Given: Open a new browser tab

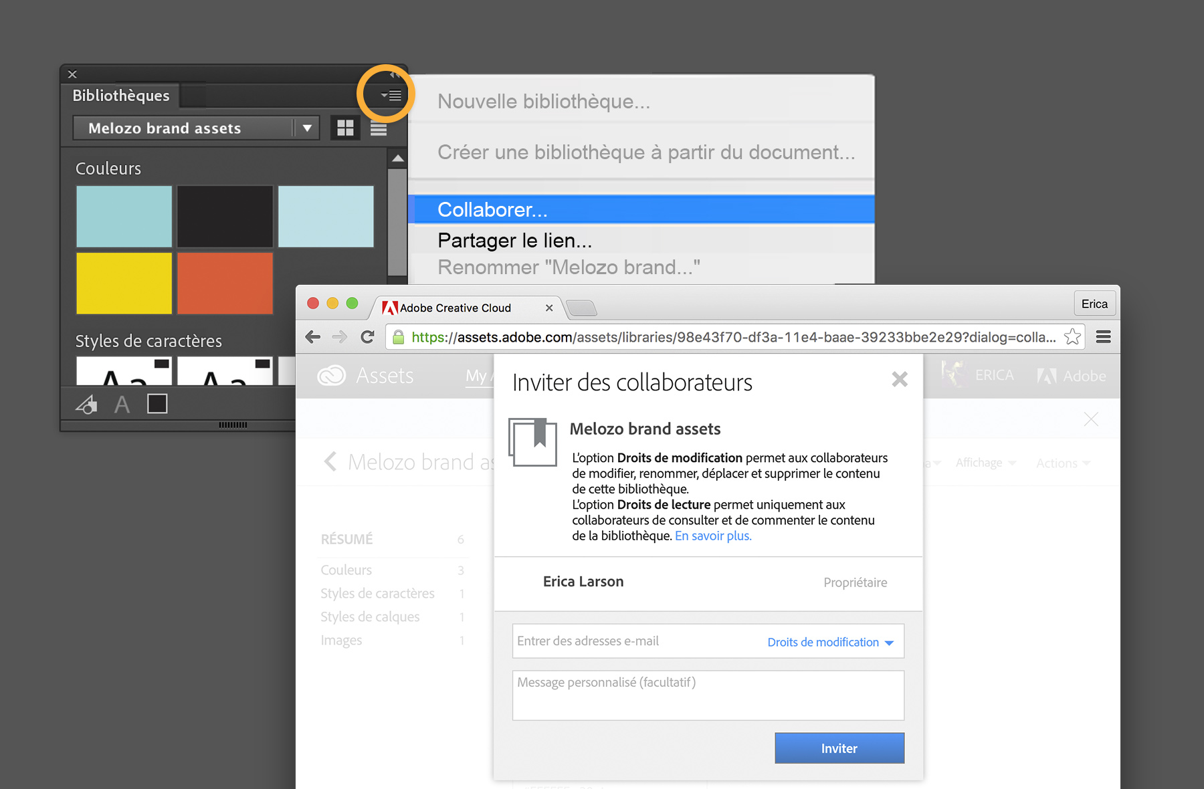Looking at the screenshot, I should pos(581,308).
